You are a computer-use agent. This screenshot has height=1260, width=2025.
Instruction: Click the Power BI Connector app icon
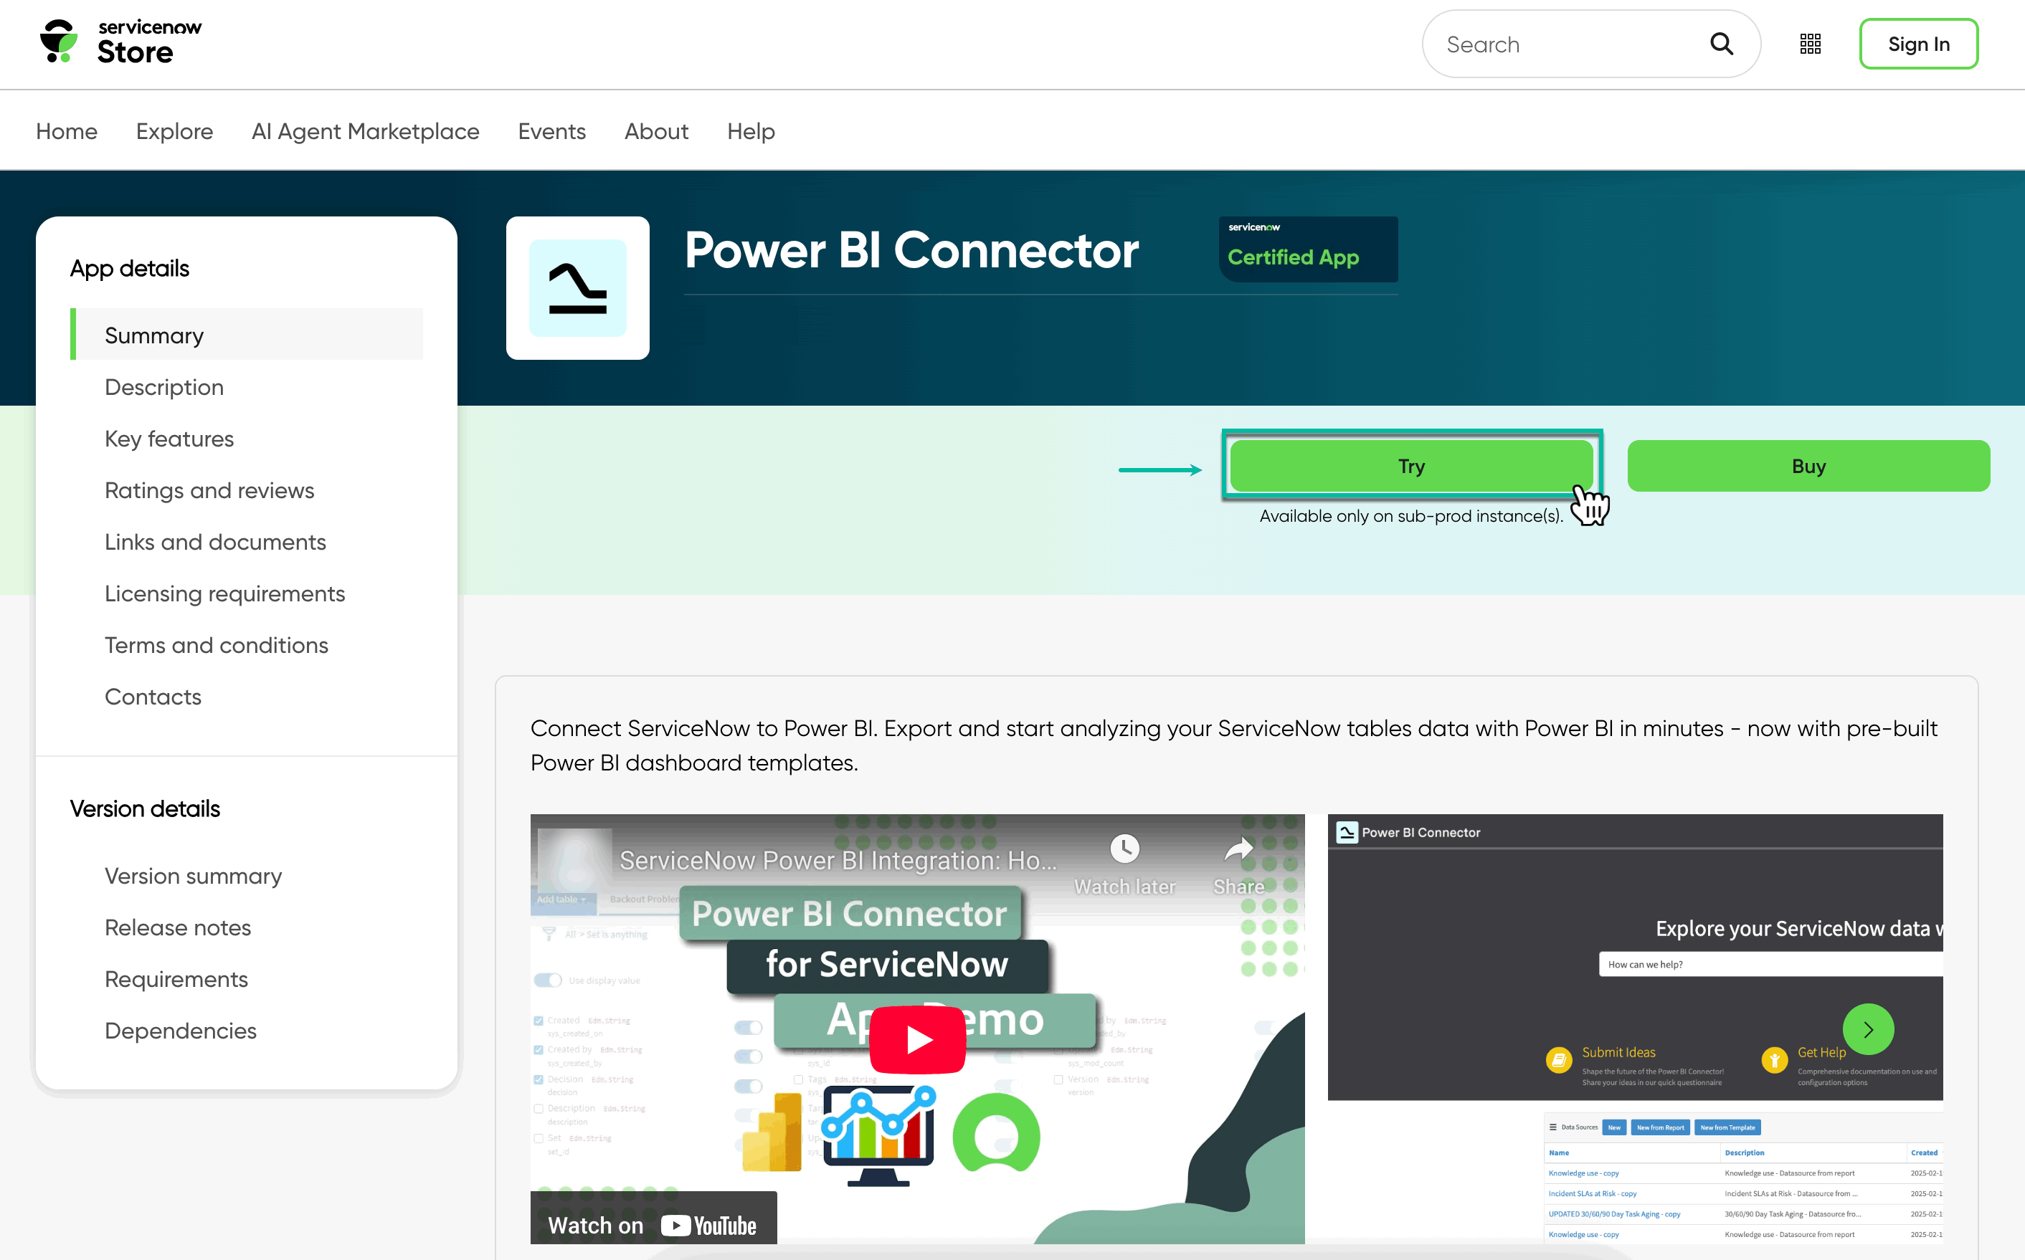pos(577,288)
